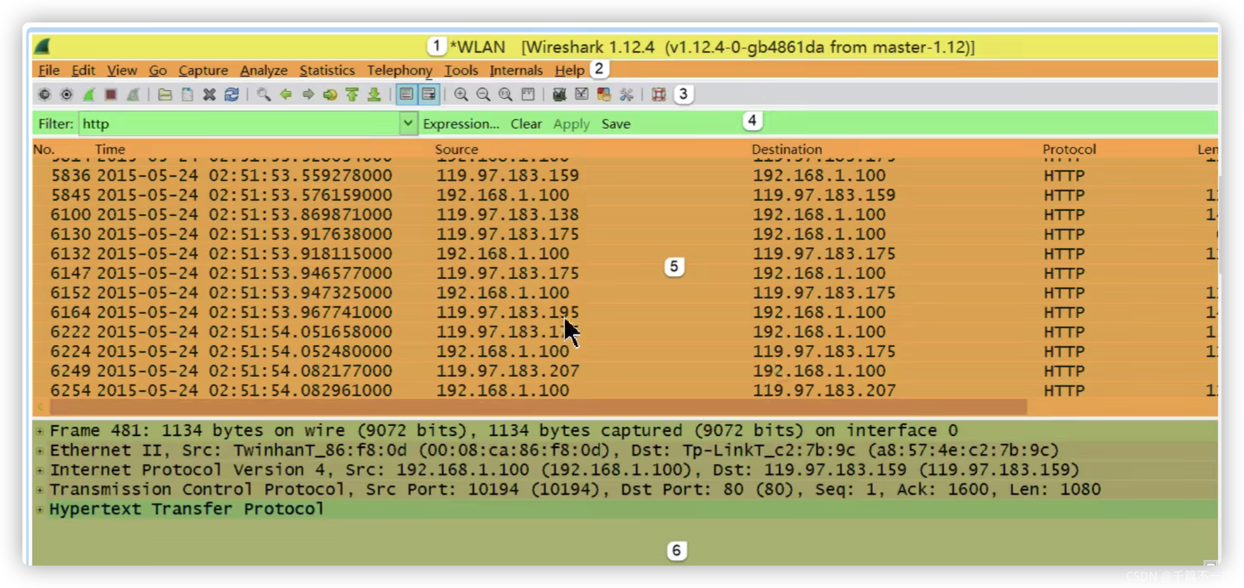Open help (lifebuoy icon)

pyautogui.click(x=659, y=95)
